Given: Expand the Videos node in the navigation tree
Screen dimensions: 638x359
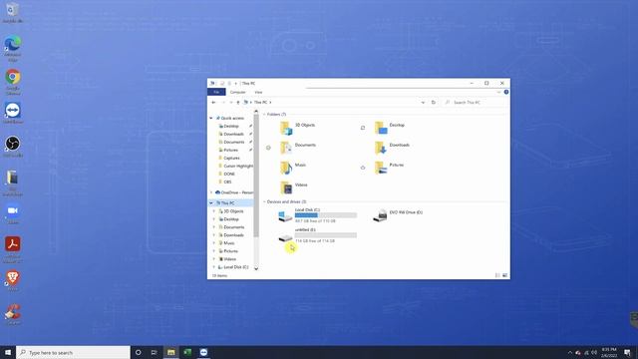Looking at the screenshot, I should tap(214, 259).
